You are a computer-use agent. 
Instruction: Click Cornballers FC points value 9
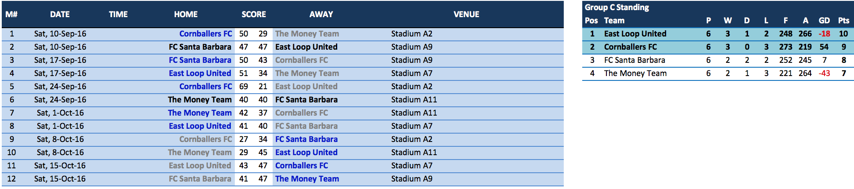[x=843, y=47]
